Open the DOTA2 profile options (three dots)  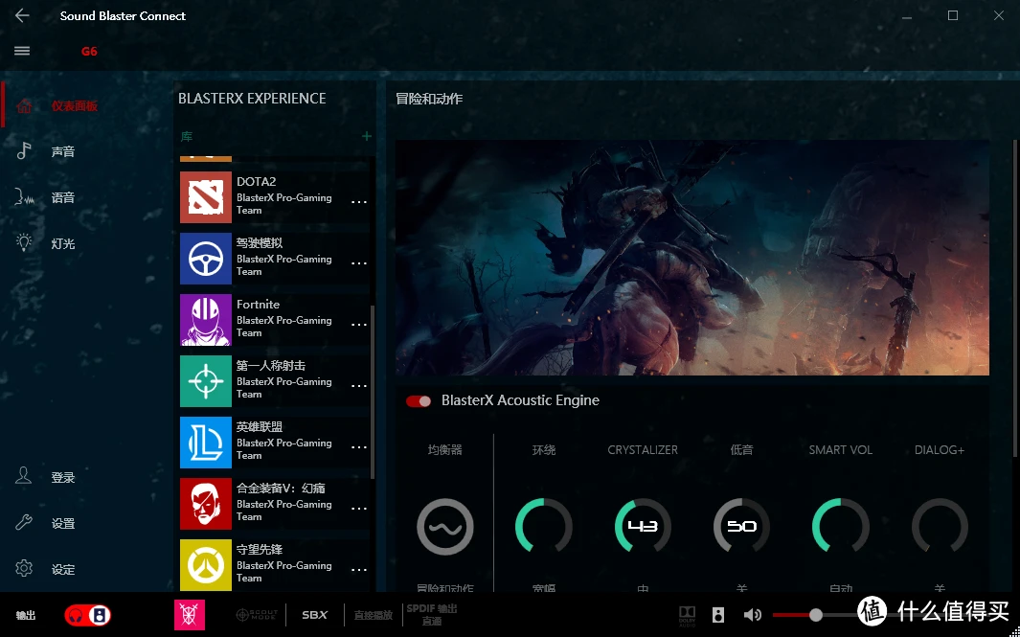359,202
